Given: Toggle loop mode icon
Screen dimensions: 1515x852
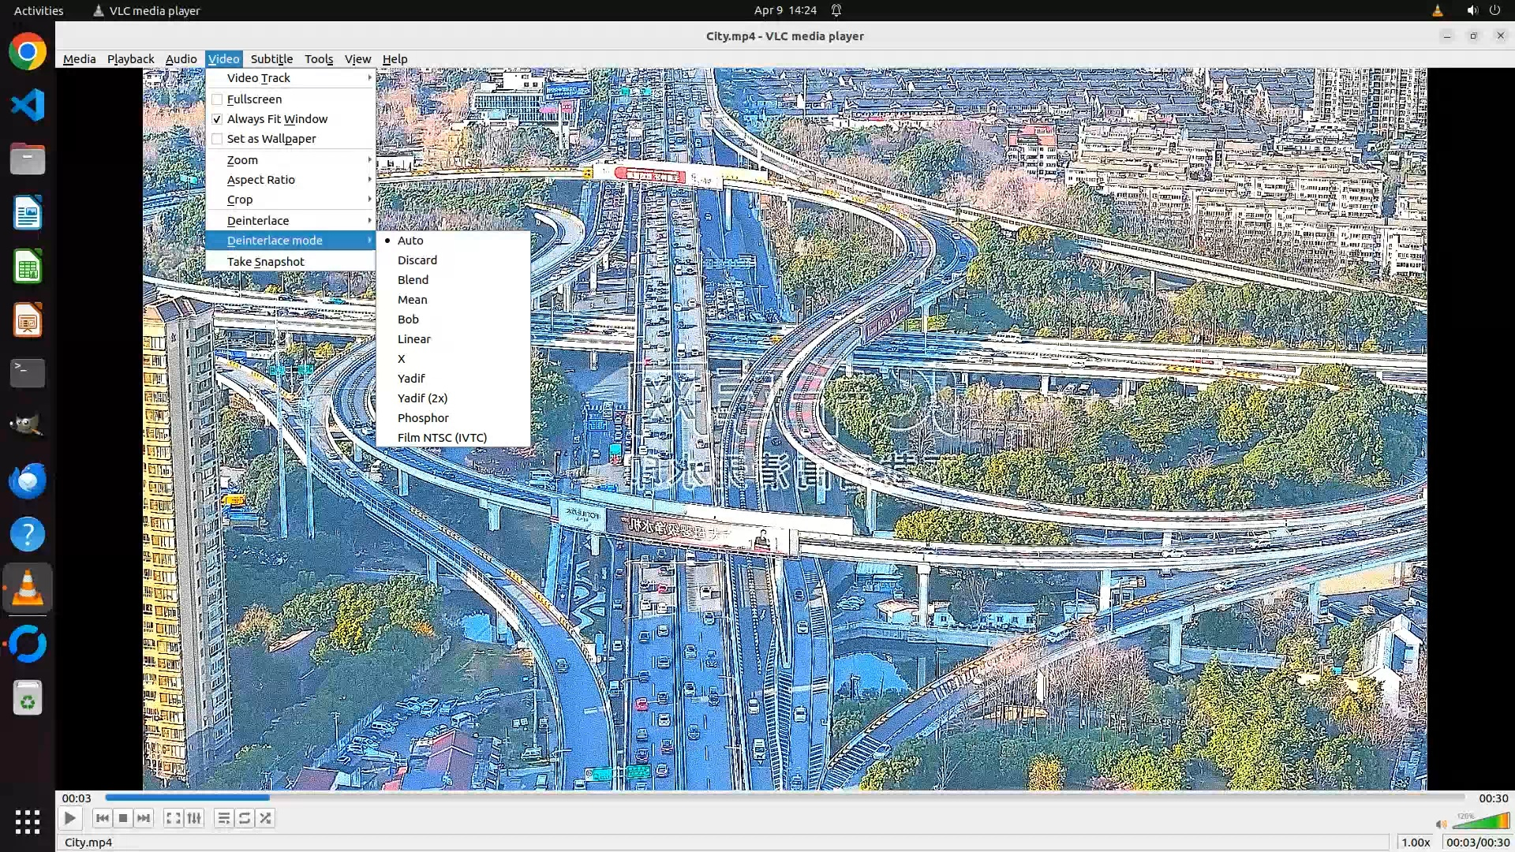Looking at the screenshot, I should click(245, 818).
